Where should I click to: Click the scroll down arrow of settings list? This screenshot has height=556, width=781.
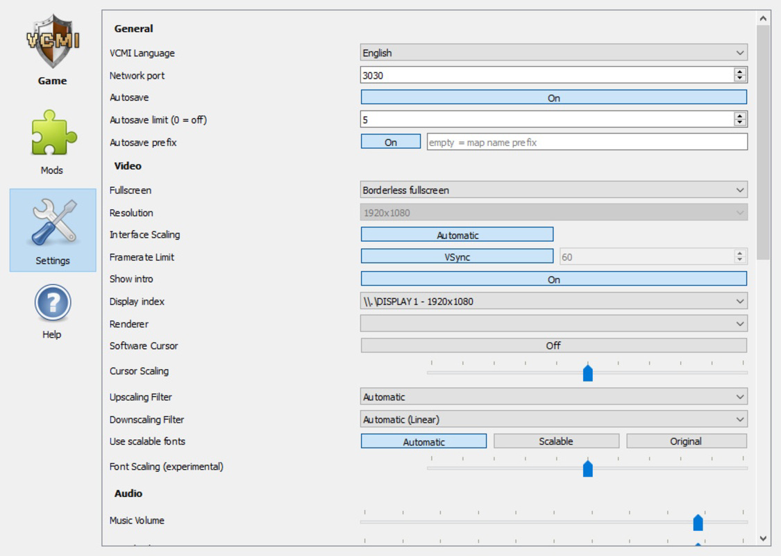(x=763, y=538)
